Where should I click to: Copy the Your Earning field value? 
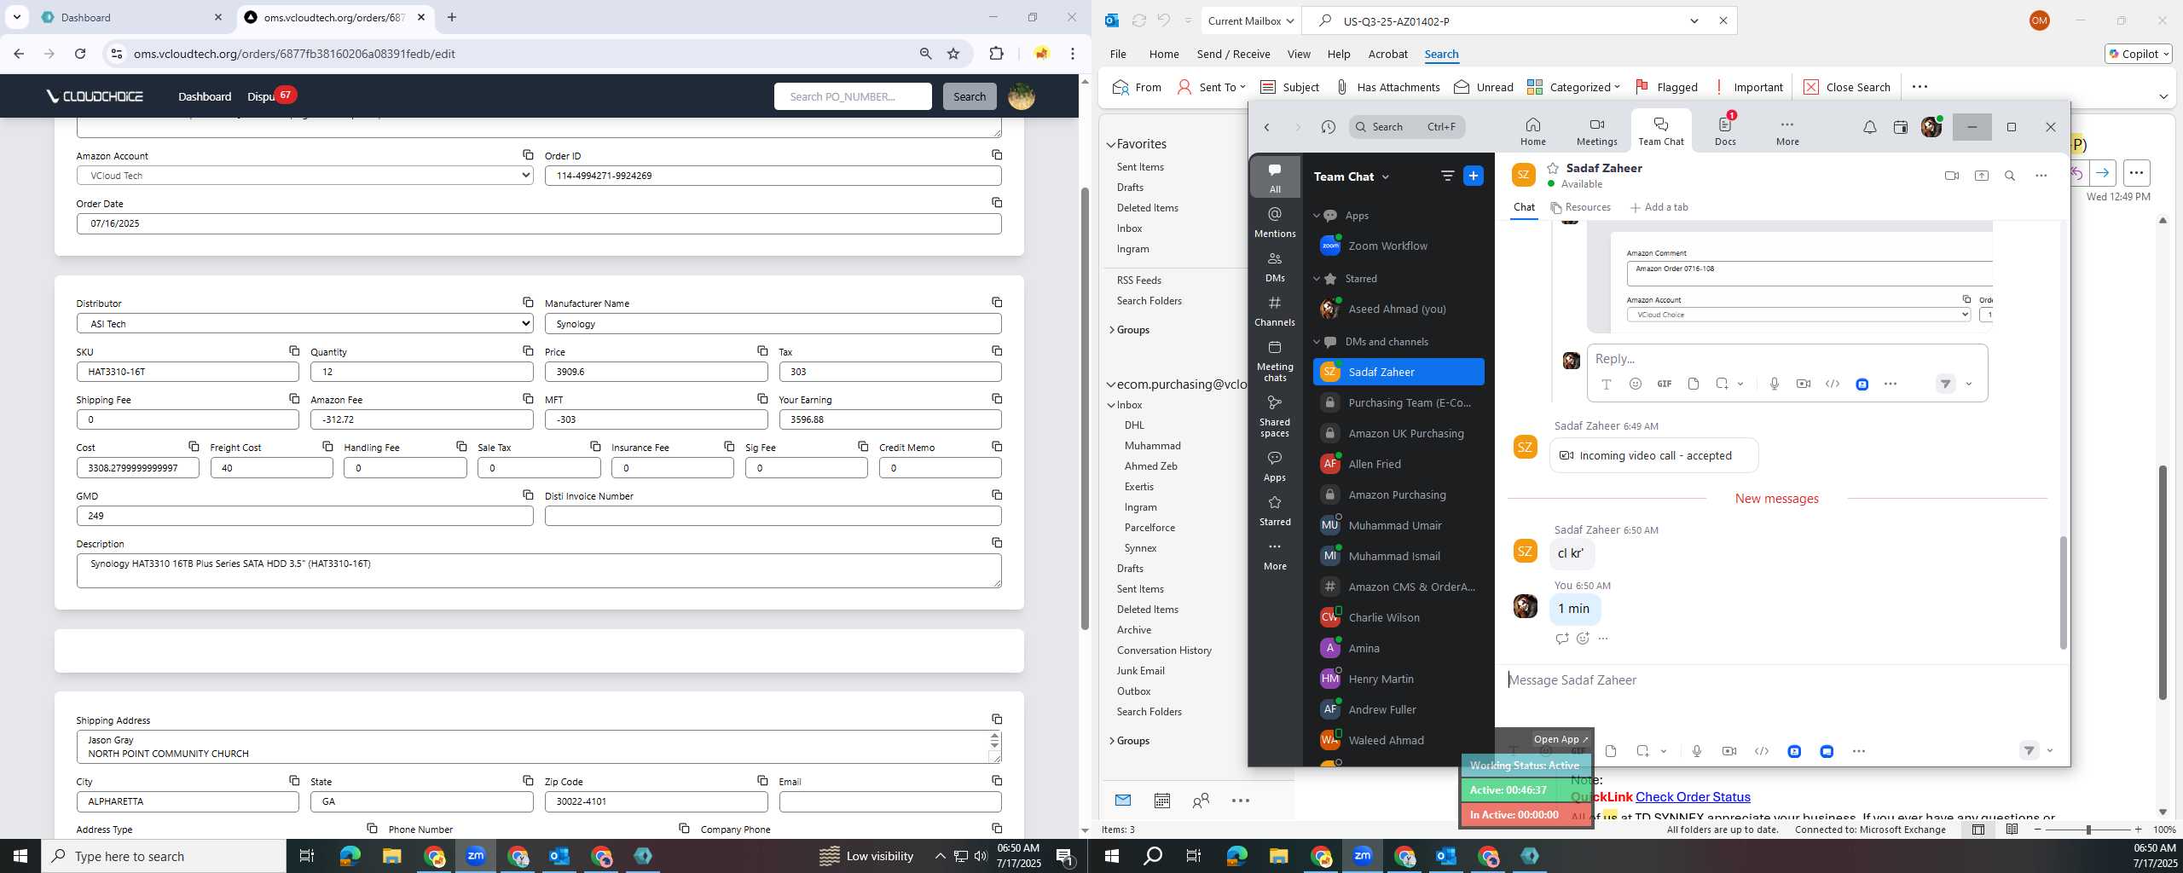[996, 399]
